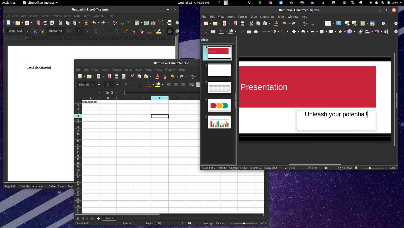Open the Liberation Sans font dropdown in Calc
This screenshot has width=404, height=228.
99,85
